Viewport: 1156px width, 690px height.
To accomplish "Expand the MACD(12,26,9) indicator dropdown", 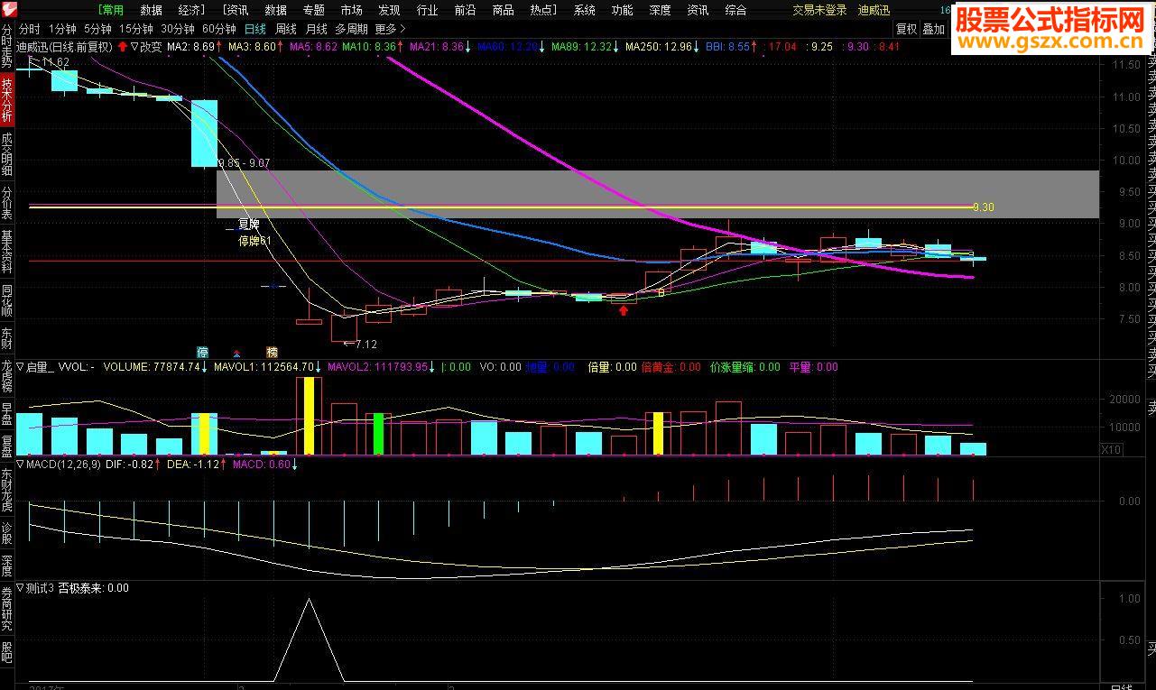I will (21, 465).
